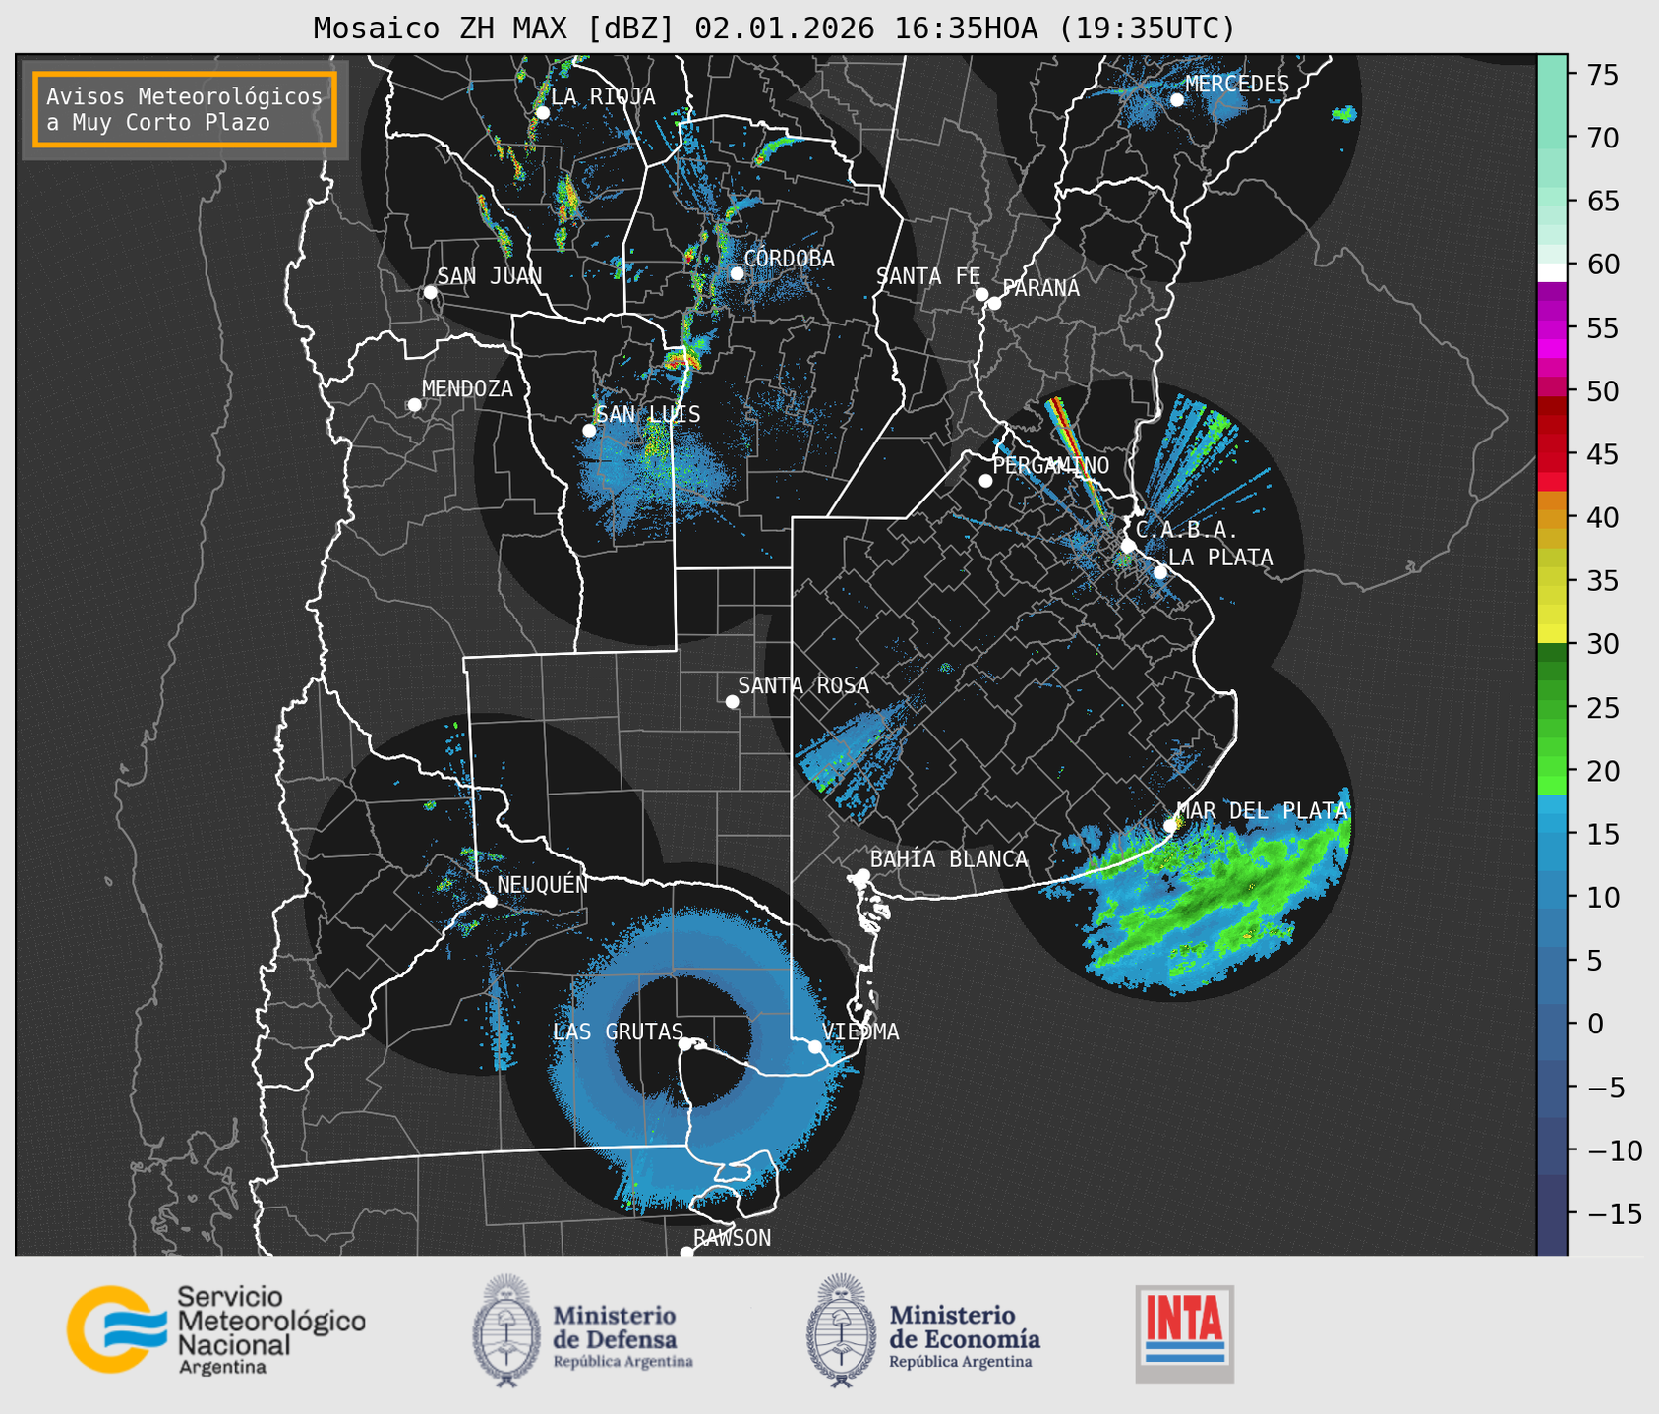Click the SANTA ROSA label text
Screen dimensions: 1659x1414
click(803, 685)
